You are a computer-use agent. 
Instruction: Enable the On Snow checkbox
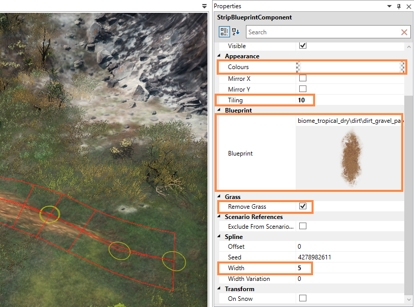tap(303, 298)
